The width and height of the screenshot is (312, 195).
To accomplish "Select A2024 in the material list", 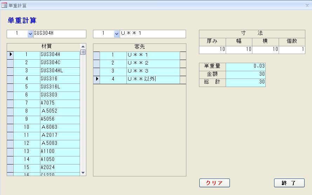I will pos(60,167).
